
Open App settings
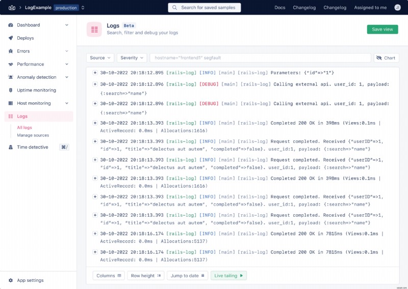click(30, 280)
